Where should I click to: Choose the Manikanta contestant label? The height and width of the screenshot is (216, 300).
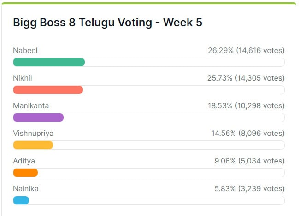coord(31,106)
